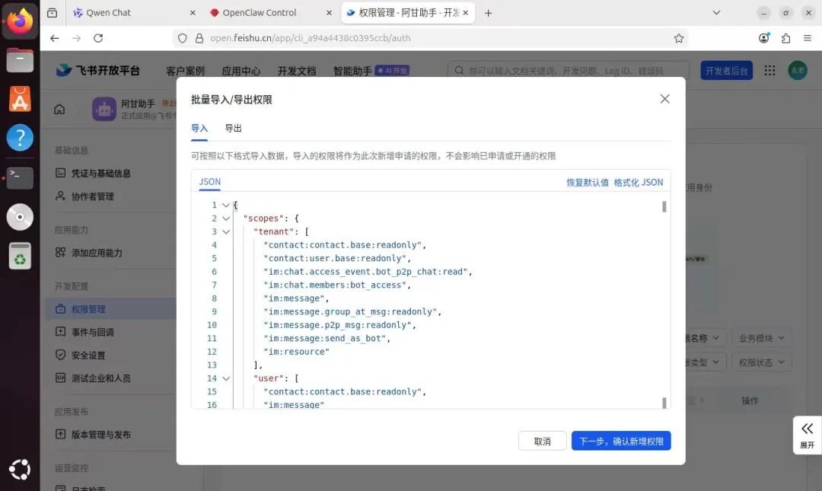Click 下一步，确认新增权限 button
This screenshot has height=491, width=822.
coord(620,441)
